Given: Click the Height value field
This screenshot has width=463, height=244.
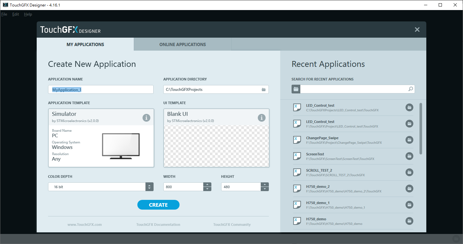Looking at the screenshot, I should [x=241, y=187].
